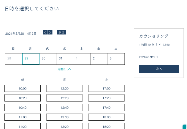Select the 17:00 evening time slot
This screenshot has width=187, height=129.
click(106, 89)
